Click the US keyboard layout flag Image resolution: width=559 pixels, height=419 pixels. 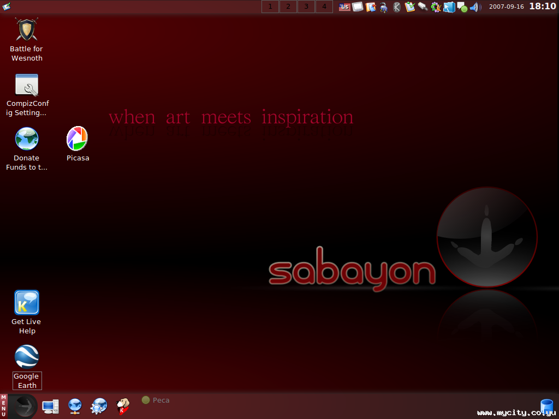pyautogui.click(x=344, y=7)
